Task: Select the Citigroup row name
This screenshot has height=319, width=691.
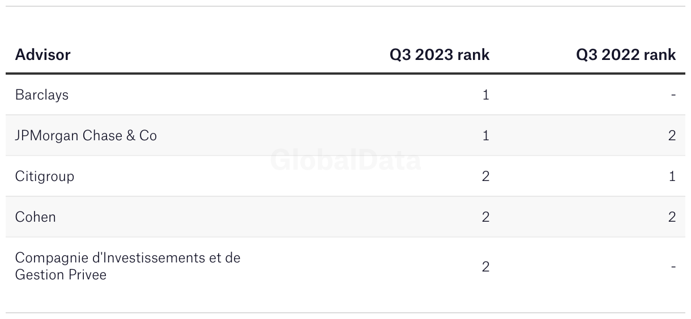Action: (45, 176)
